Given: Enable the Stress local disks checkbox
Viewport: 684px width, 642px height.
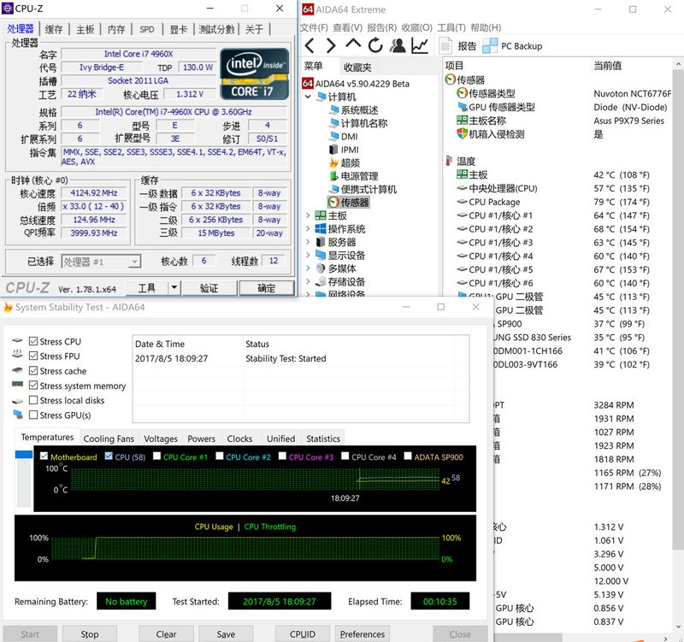Looking at the screenshot, I should pyautogui.click(x=32, y=400).
